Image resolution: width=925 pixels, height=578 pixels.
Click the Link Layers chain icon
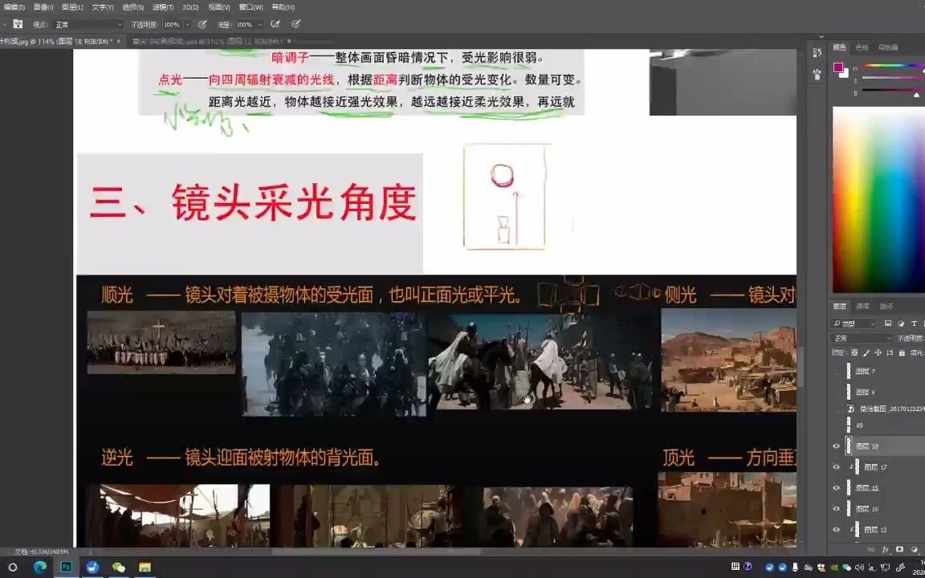870,549
